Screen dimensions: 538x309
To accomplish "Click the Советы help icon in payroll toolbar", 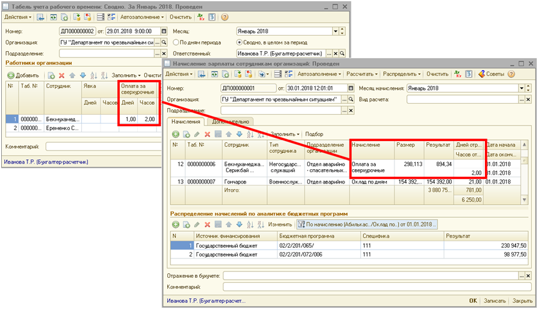I will (x=496, y=74).
